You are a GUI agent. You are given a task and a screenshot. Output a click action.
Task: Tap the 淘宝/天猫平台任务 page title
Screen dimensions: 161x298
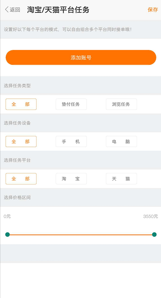[58, 10]
